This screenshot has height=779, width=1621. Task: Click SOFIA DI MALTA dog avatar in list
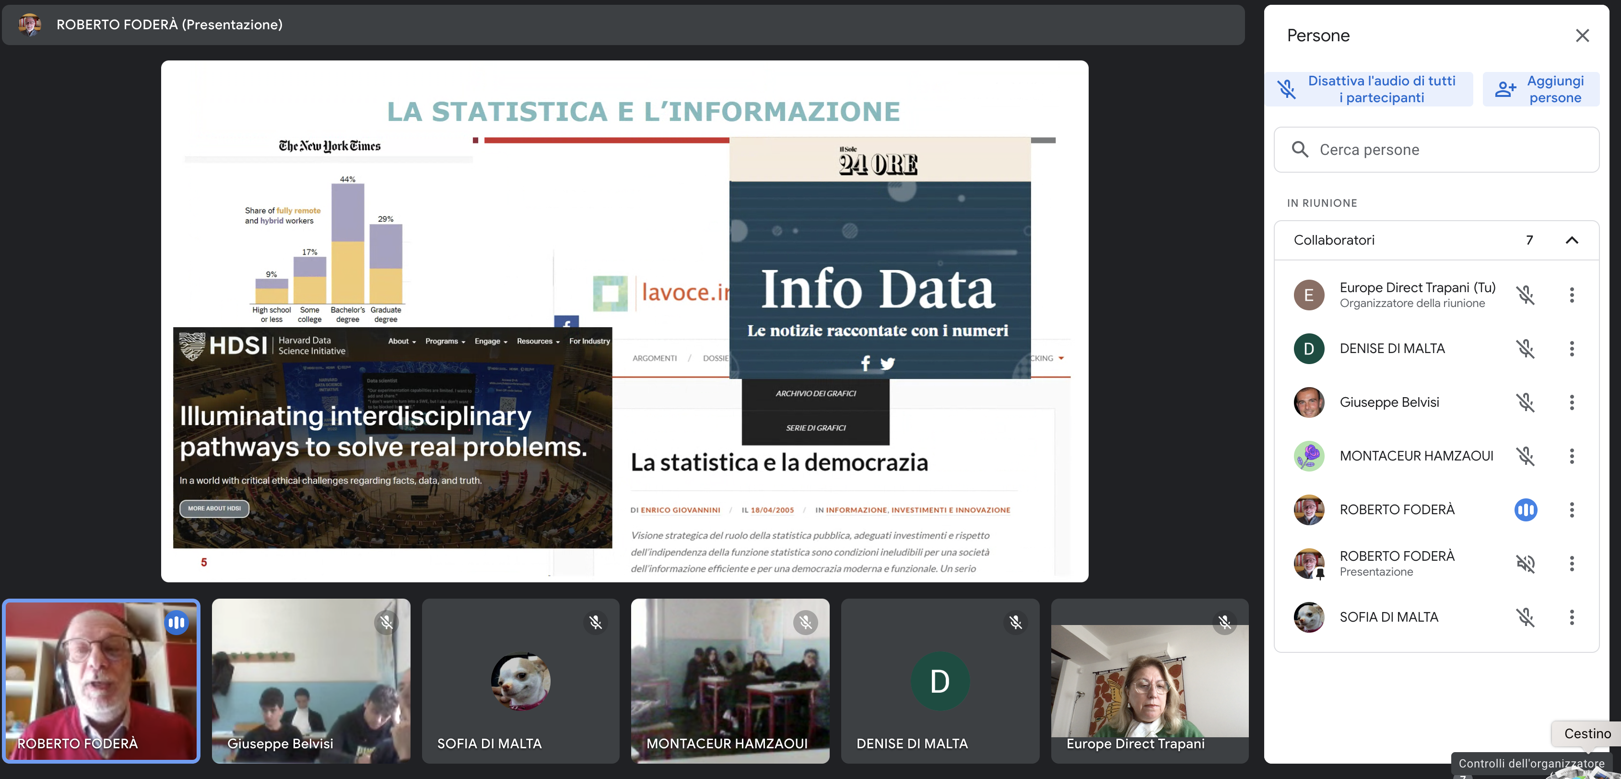pos(1309,617)
